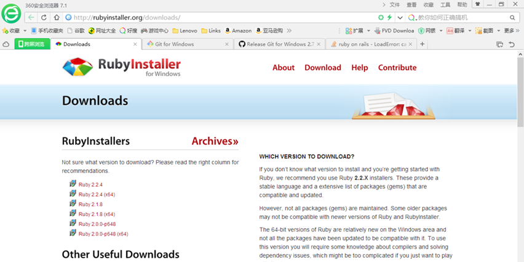The image size is (524, 262).
Task: Click the green lightning speed mode icon
Action: [389, 17]
